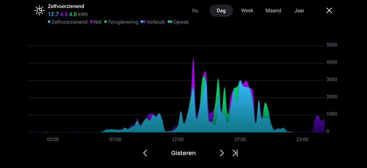Switch to the Week view
This screenshot has width=367, height=168.
[247, 10]
